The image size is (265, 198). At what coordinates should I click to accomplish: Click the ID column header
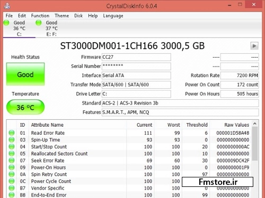tap(22, 125)
